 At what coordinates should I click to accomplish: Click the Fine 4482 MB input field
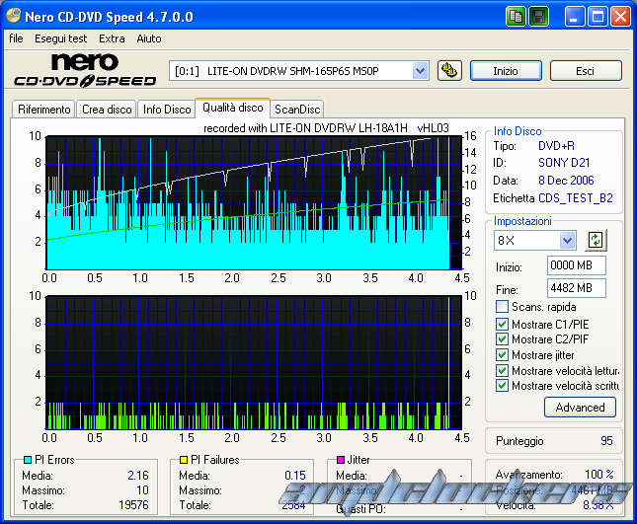[x=576, y=287]
